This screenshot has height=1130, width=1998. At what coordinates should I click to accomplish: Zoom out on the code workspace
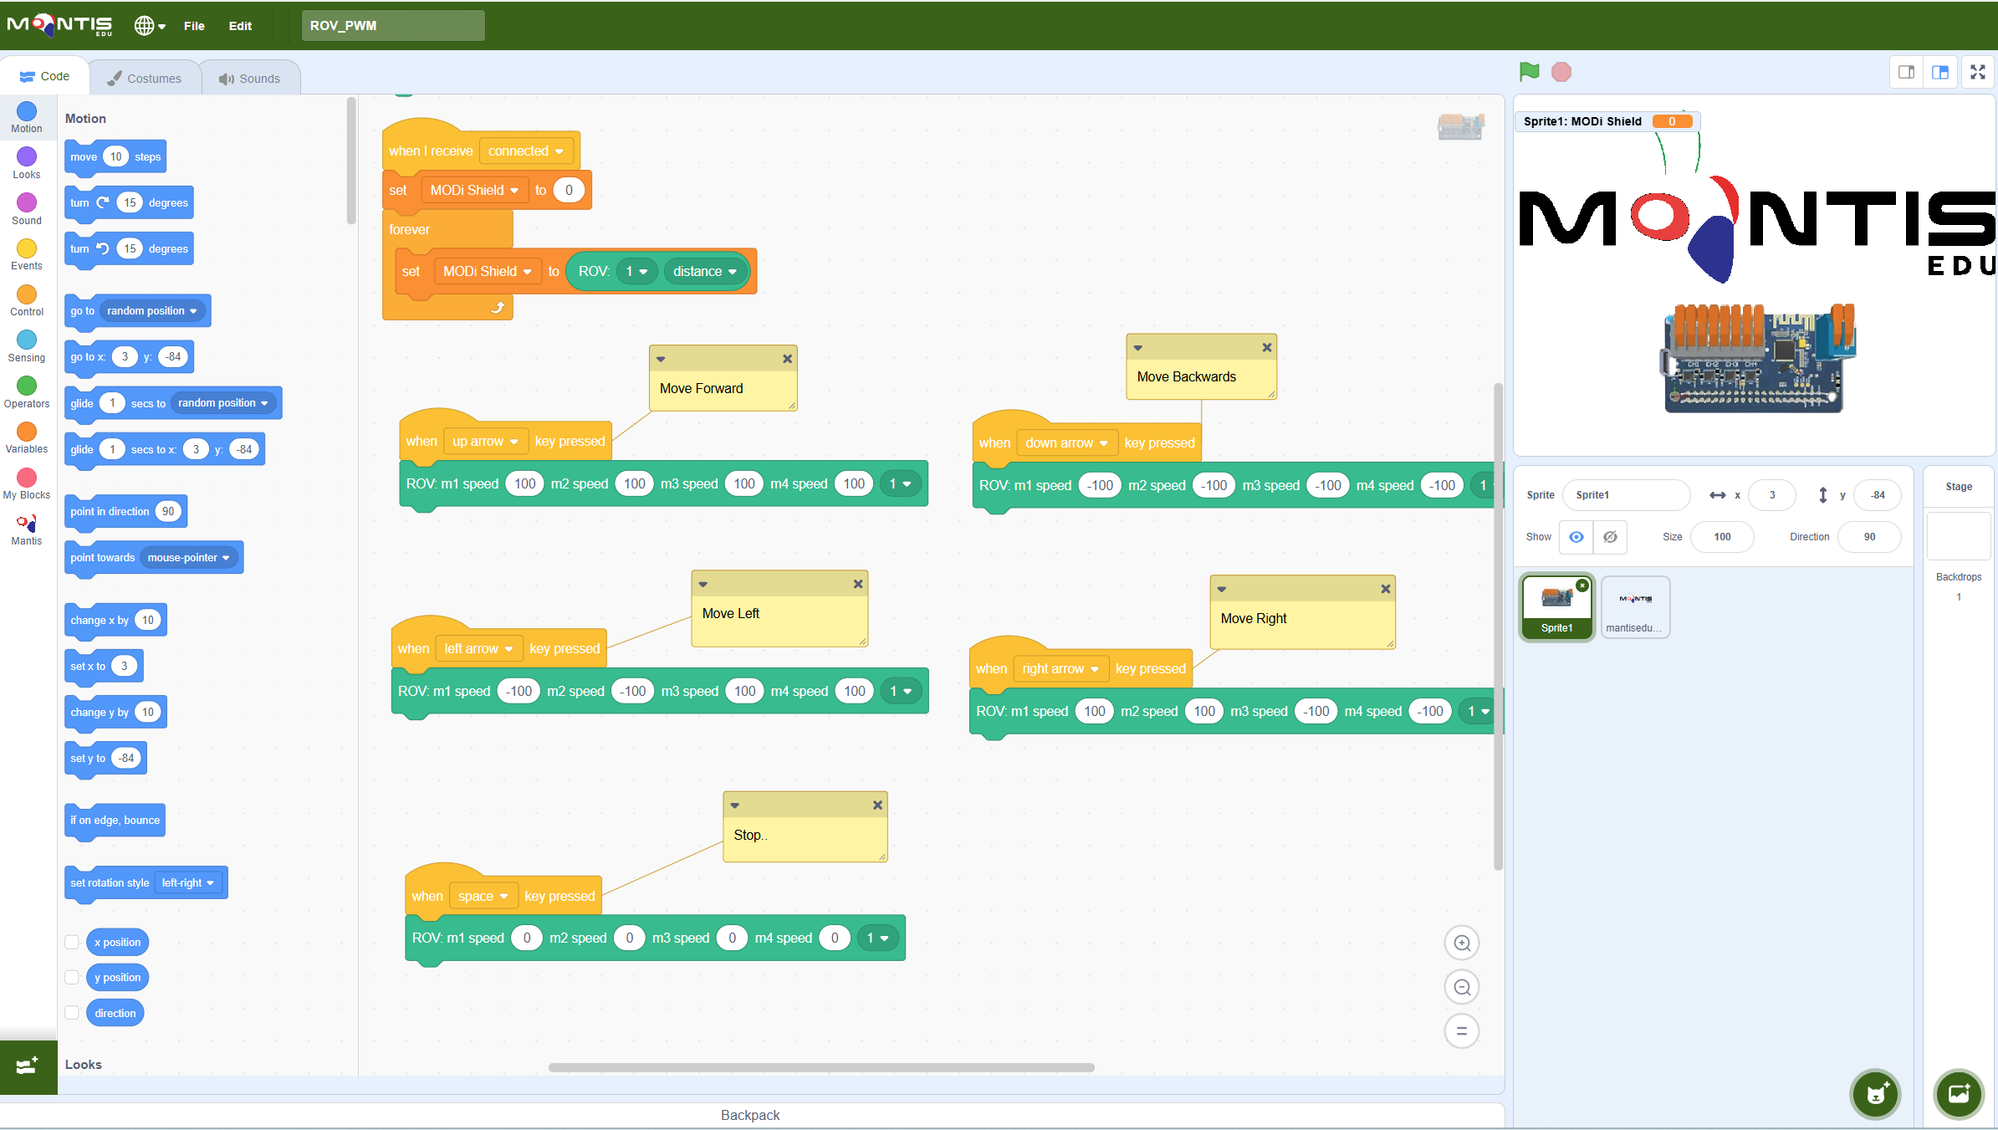[x=1461, y=988]
